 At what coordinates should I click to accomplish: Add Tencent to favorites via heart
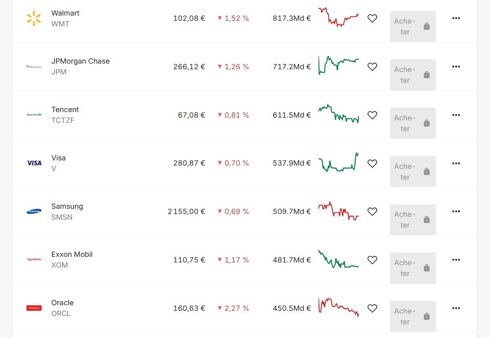tap(372, 115)
